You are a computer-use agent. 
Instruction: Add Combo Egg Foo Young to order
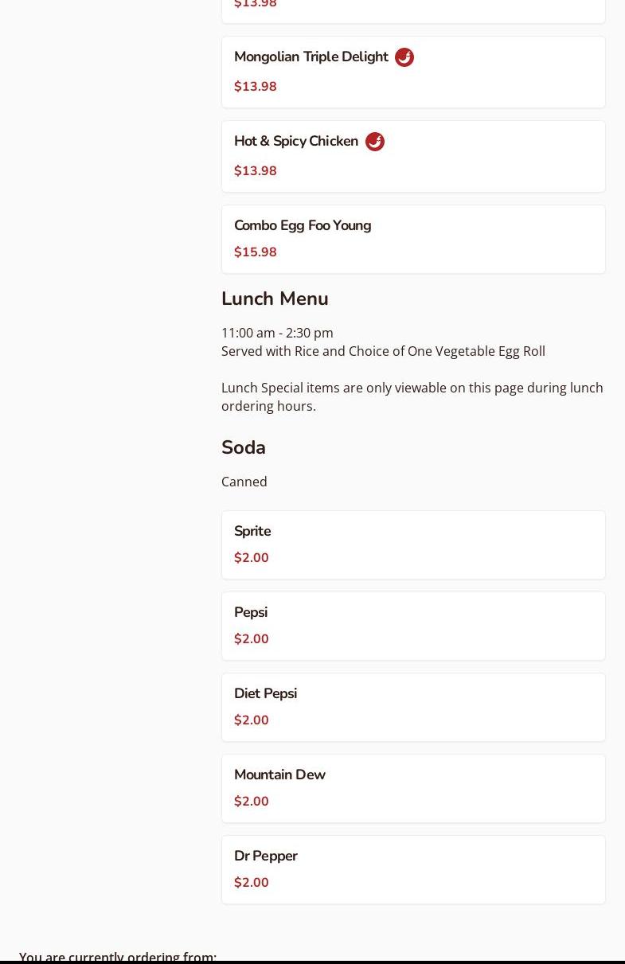click(303, 226)
